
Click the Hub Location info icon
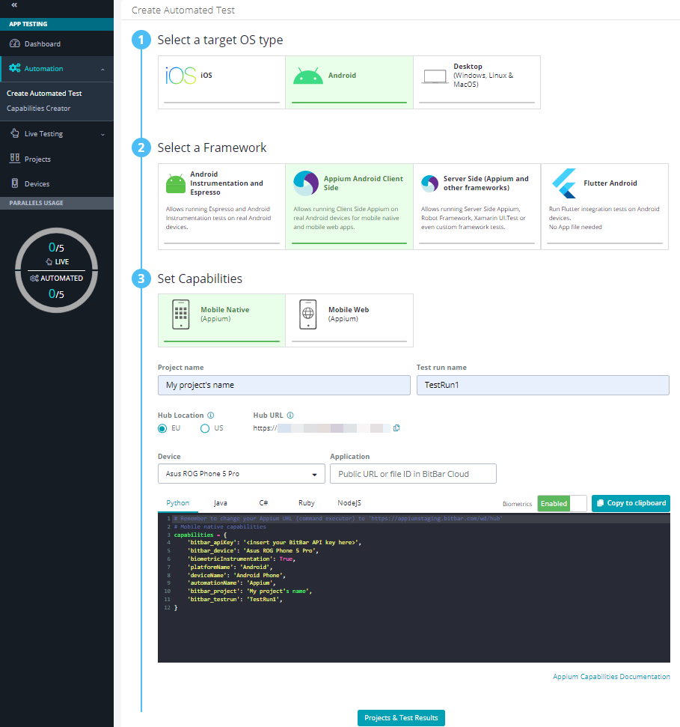(211, 415)
